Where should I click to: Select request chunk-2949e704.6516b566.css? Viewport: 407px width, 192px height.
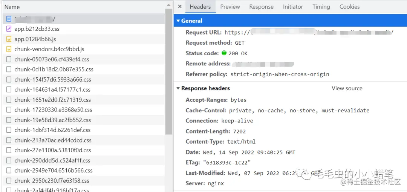(x=83, y=171)
